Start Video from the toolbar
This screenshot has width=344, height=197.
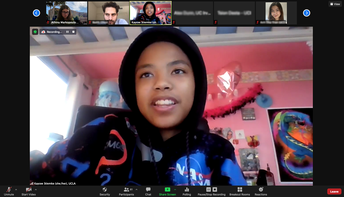click(x=29, y=191)
